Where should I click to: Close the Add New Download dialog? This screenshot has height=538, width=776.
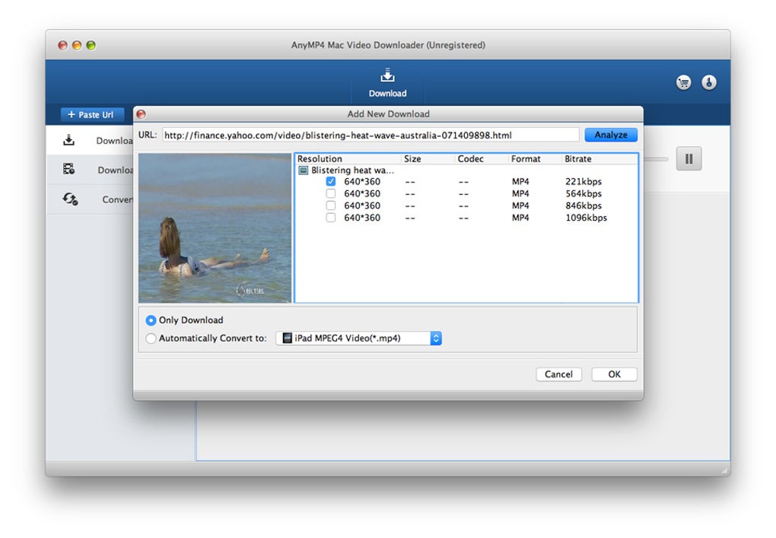click(141, 114)
